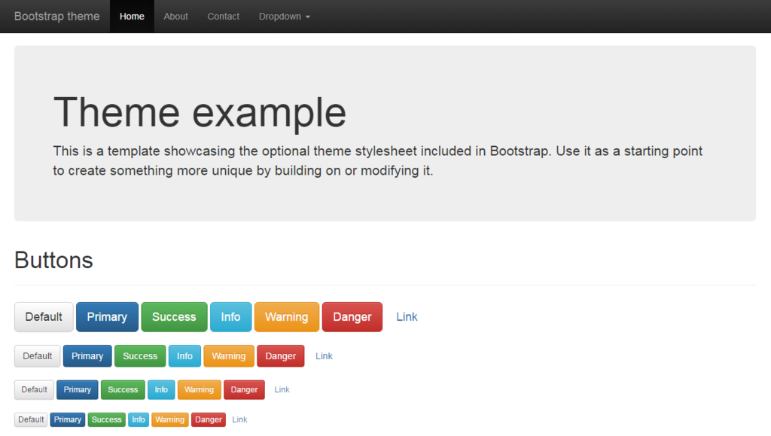Open the Contact navbar item
This screenshot has height=436, width=771.
(224, 17)
